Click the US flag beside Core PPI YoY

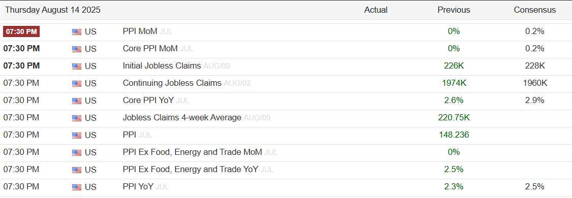[x=77, y=101]
